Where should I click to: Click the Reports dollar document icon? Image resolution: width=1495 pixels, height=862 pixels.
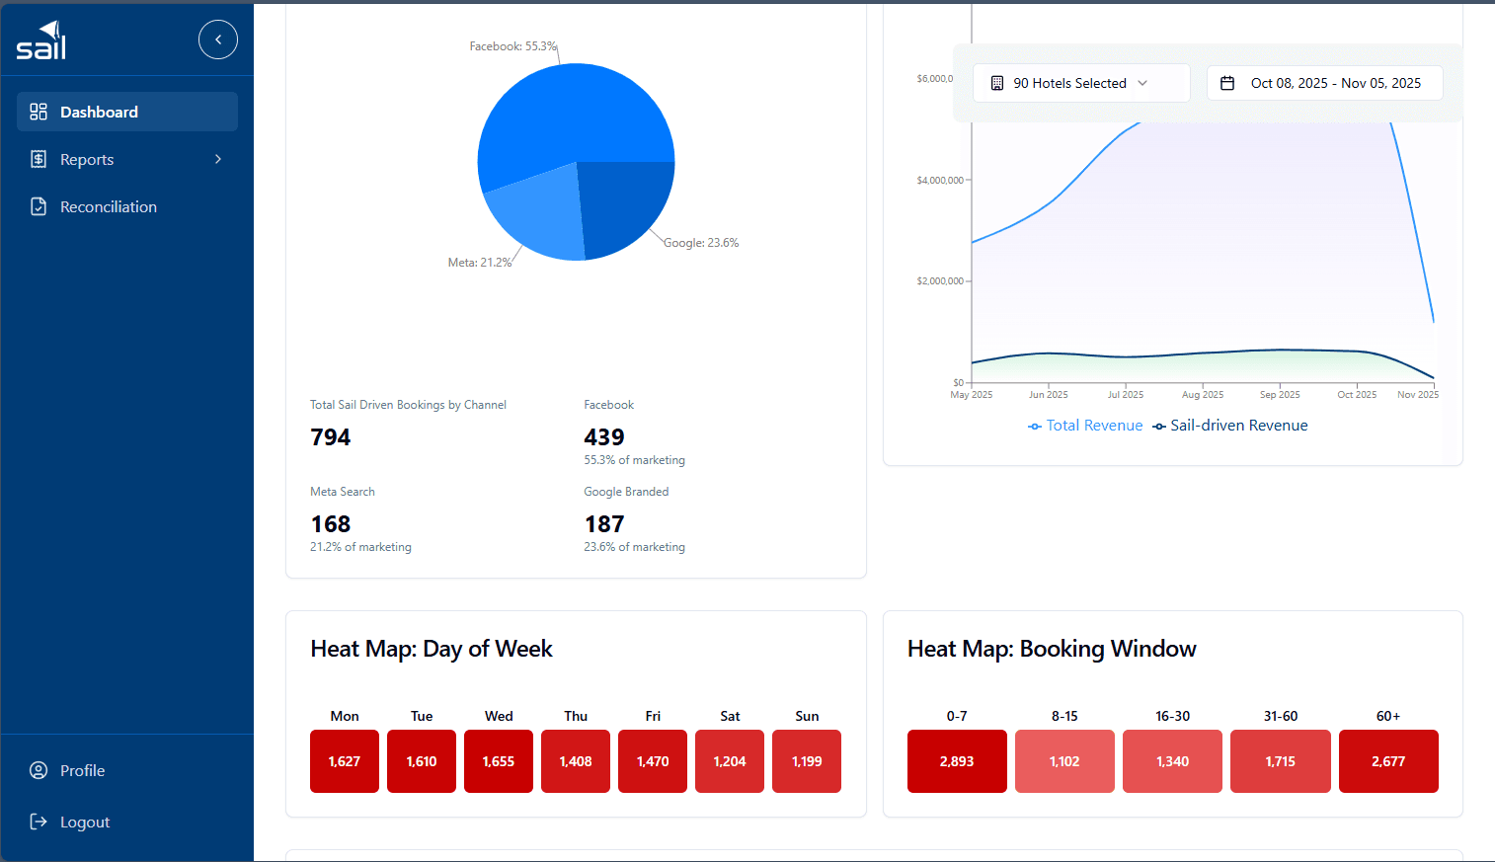(x=39, y=159)
